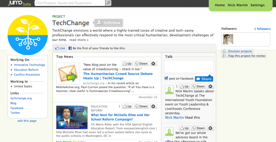Image resolution: width=276 pixels, height=142 pixels.
Task: Click the EDUCATION REFORM category label
Action: (x=99, y=108)
